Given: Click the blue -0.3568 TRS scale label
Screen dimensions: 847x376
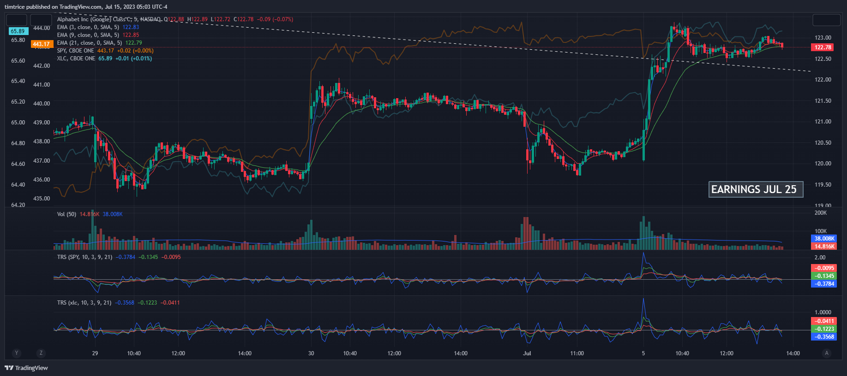Looking at the screenshot, I should point(824,337).
